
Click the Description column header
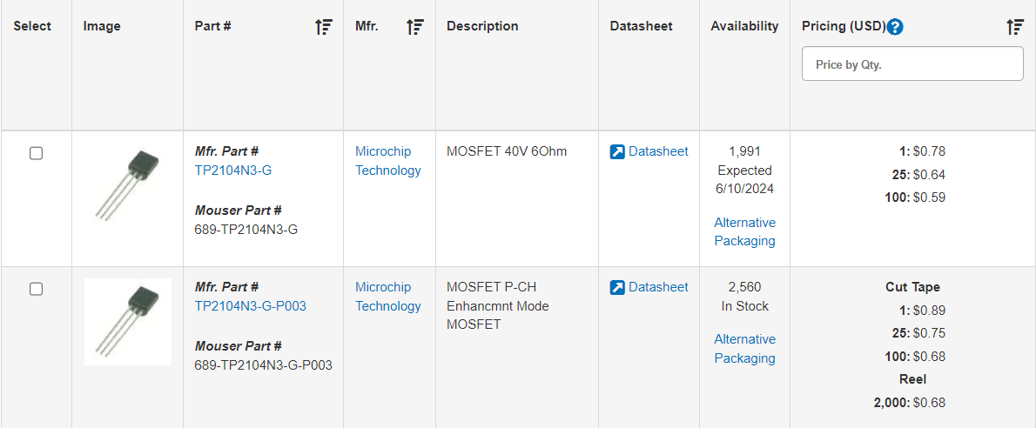(482, 26)
